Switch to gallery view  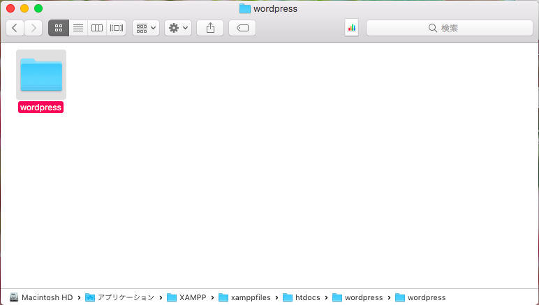[x=116, y=28]
